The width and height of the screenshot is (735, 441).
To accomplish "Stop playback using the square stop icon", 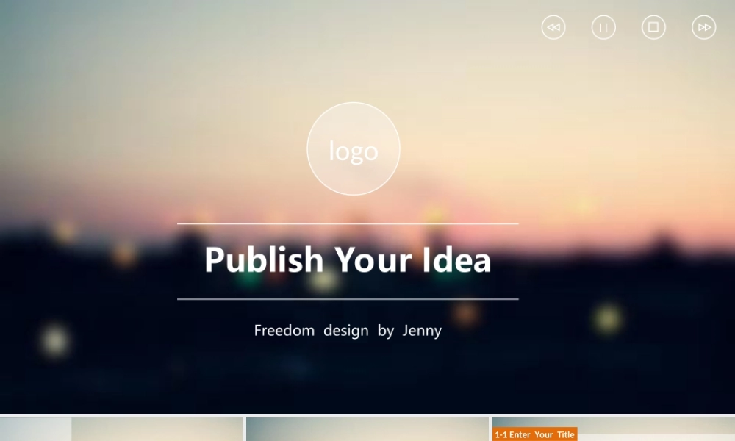I will 653,27.
